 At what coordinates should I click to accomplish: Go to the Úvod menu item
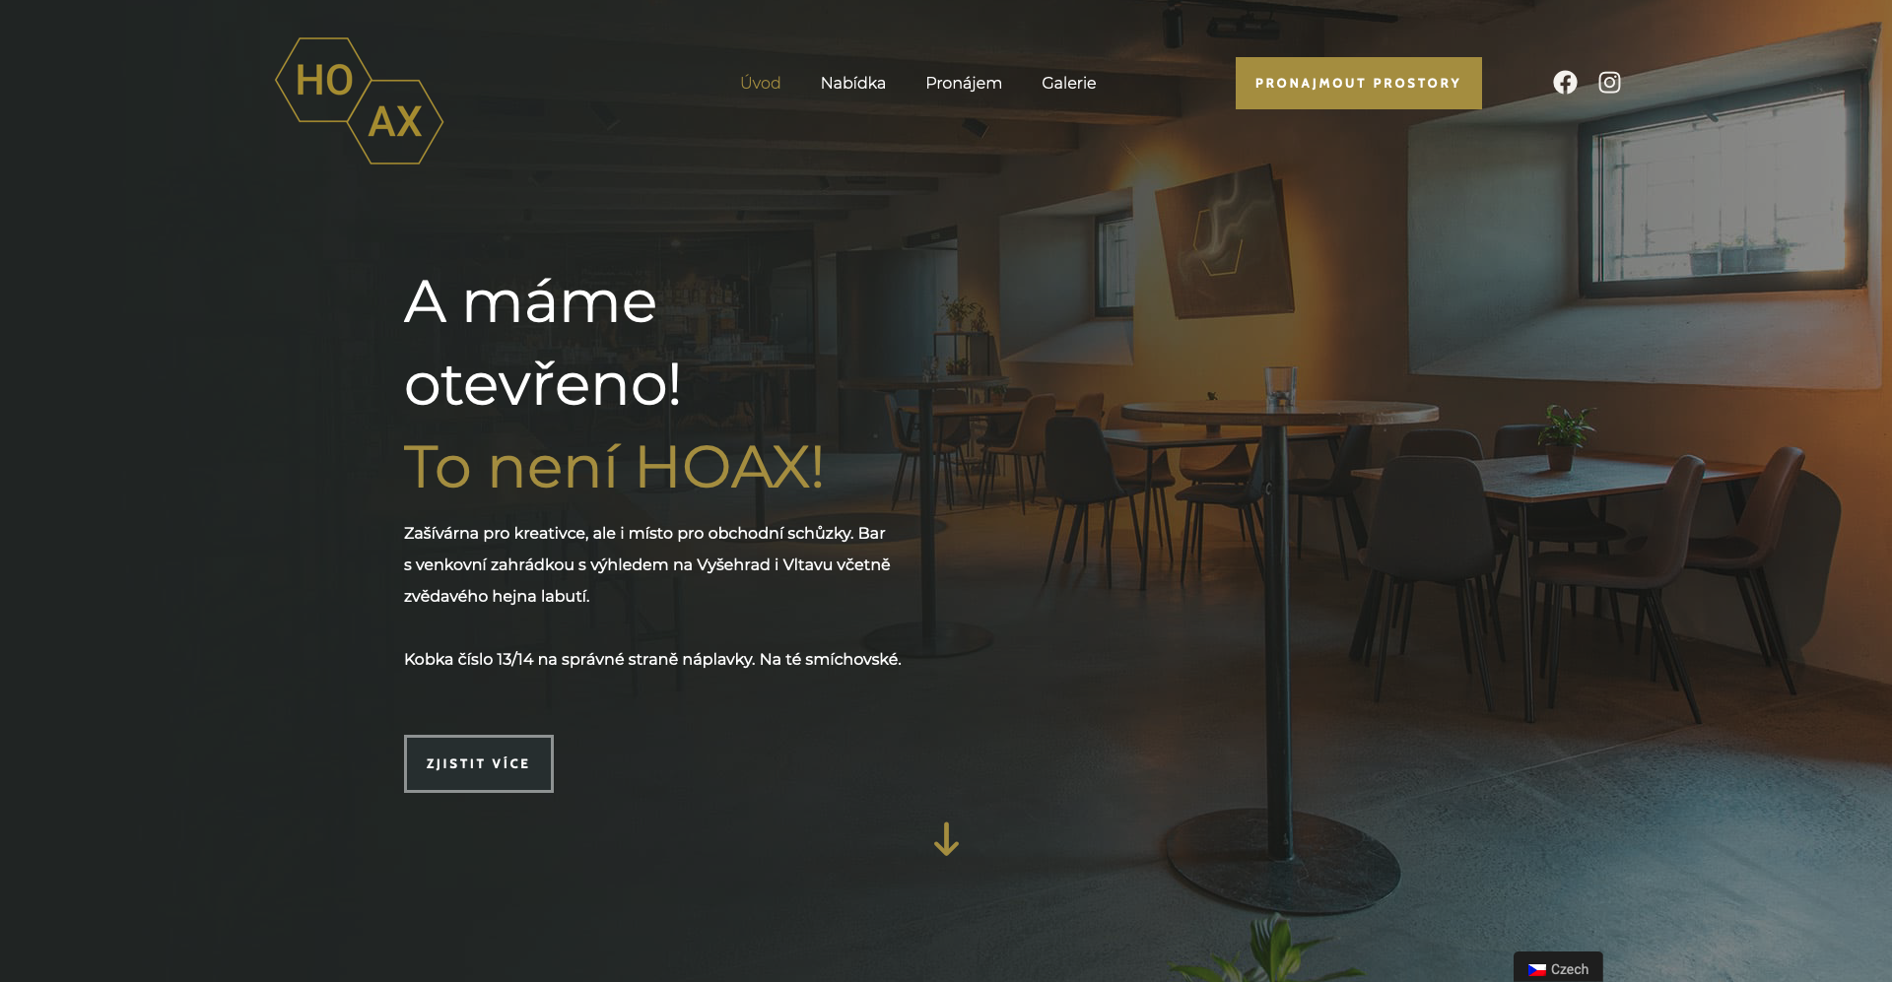pos(761,83)
